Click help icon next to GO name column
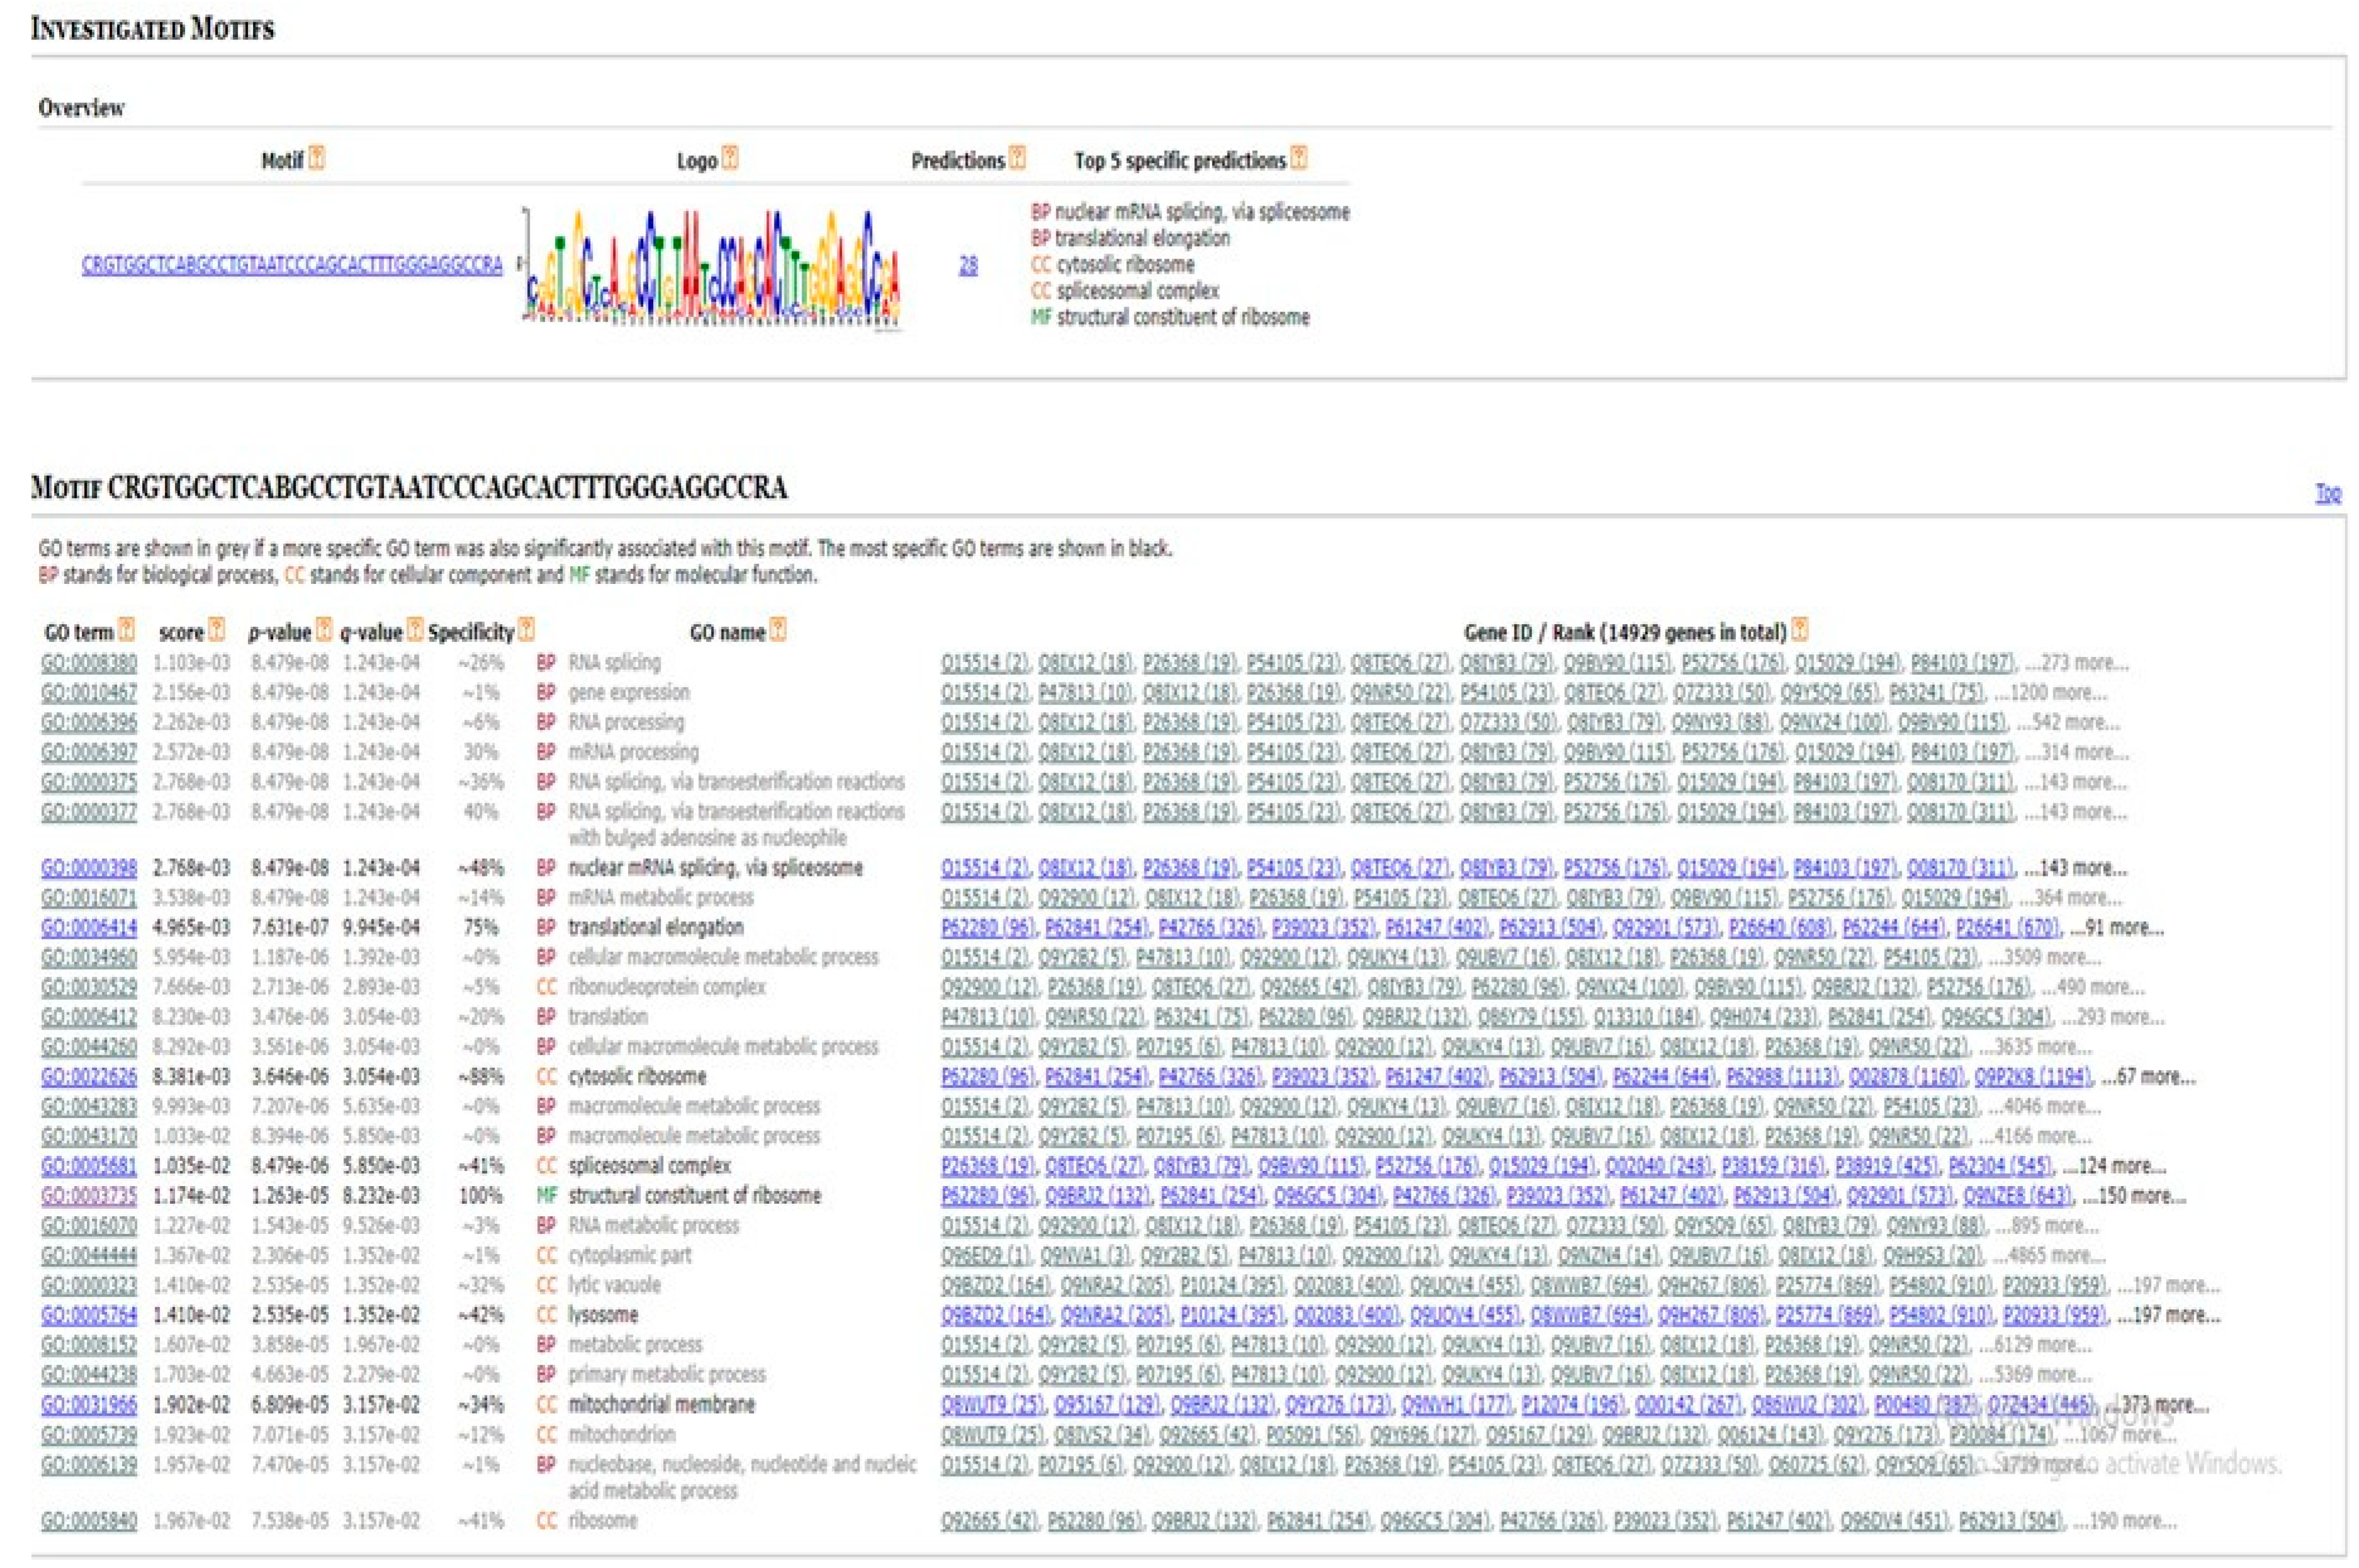Viewport: 2359px width, 1568px height. [x=778, y=630]
